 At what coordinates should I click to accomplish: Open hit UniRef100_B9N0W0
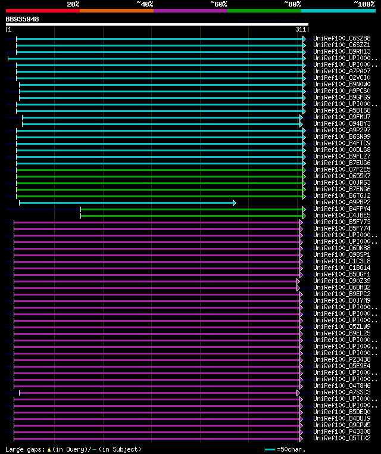coord(342,84)
